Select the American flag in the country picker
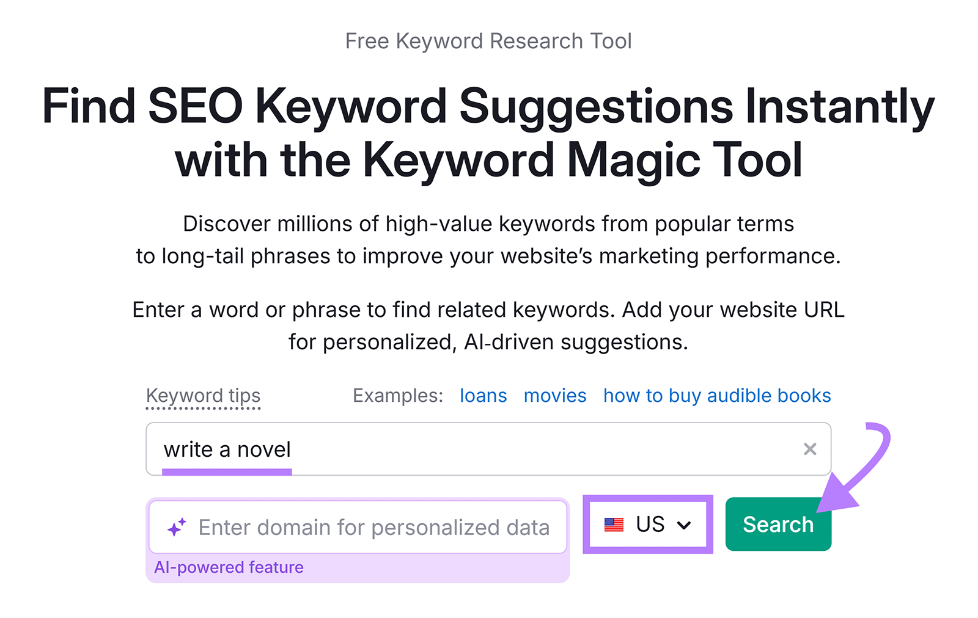Viewport: 978px width, 618px height. point(616,524)
